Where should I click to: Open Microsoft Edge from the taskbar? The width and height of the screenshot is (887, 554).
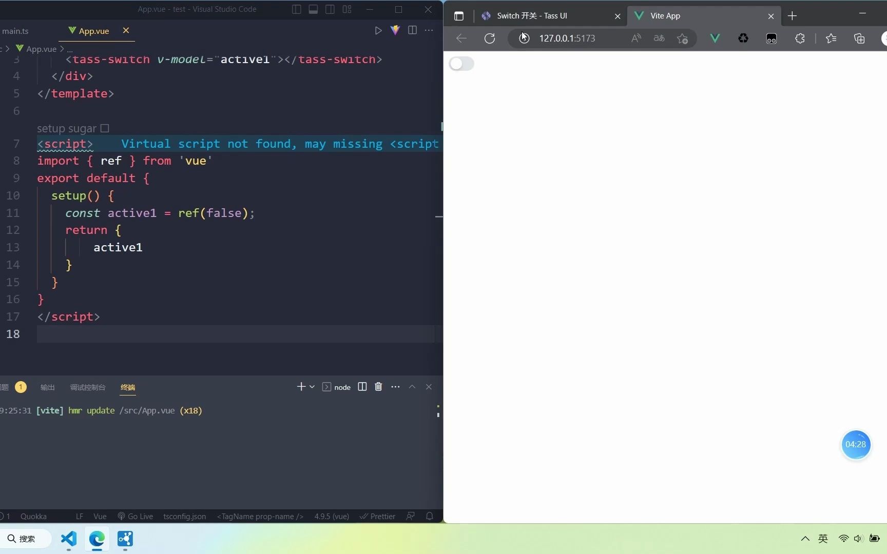pyautogui.click(x=97, y=539)
